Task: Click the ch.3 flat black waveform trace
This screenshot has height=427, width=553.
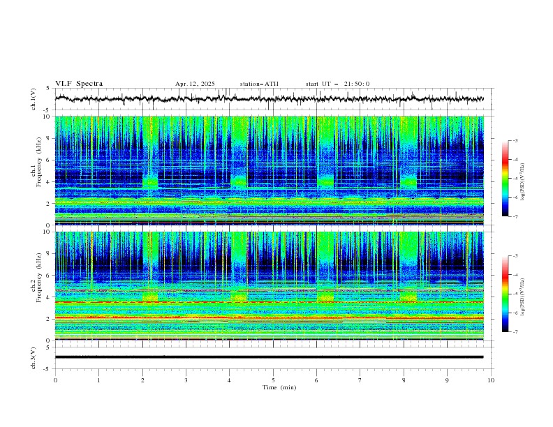Action: 269,357
